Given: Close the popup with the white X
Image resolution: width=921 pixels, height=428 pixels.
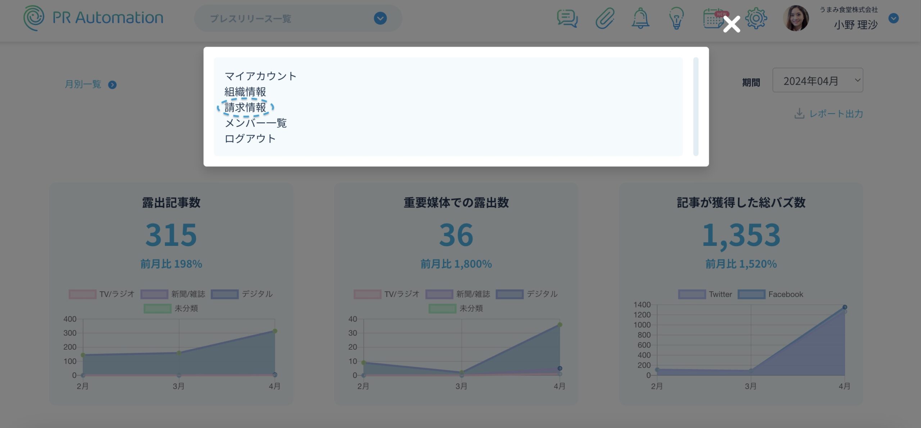Looking at the screenshot, I should click(x=731, y=24).
